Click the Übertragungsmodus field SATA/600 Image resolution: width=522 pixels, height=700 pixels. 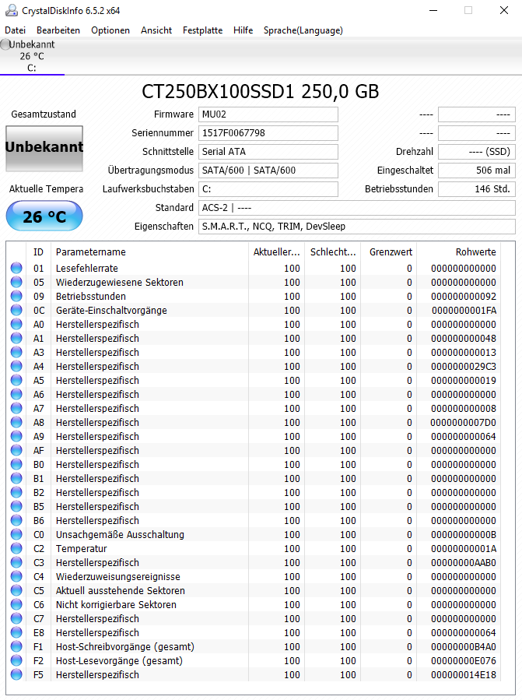click(268, 171)
